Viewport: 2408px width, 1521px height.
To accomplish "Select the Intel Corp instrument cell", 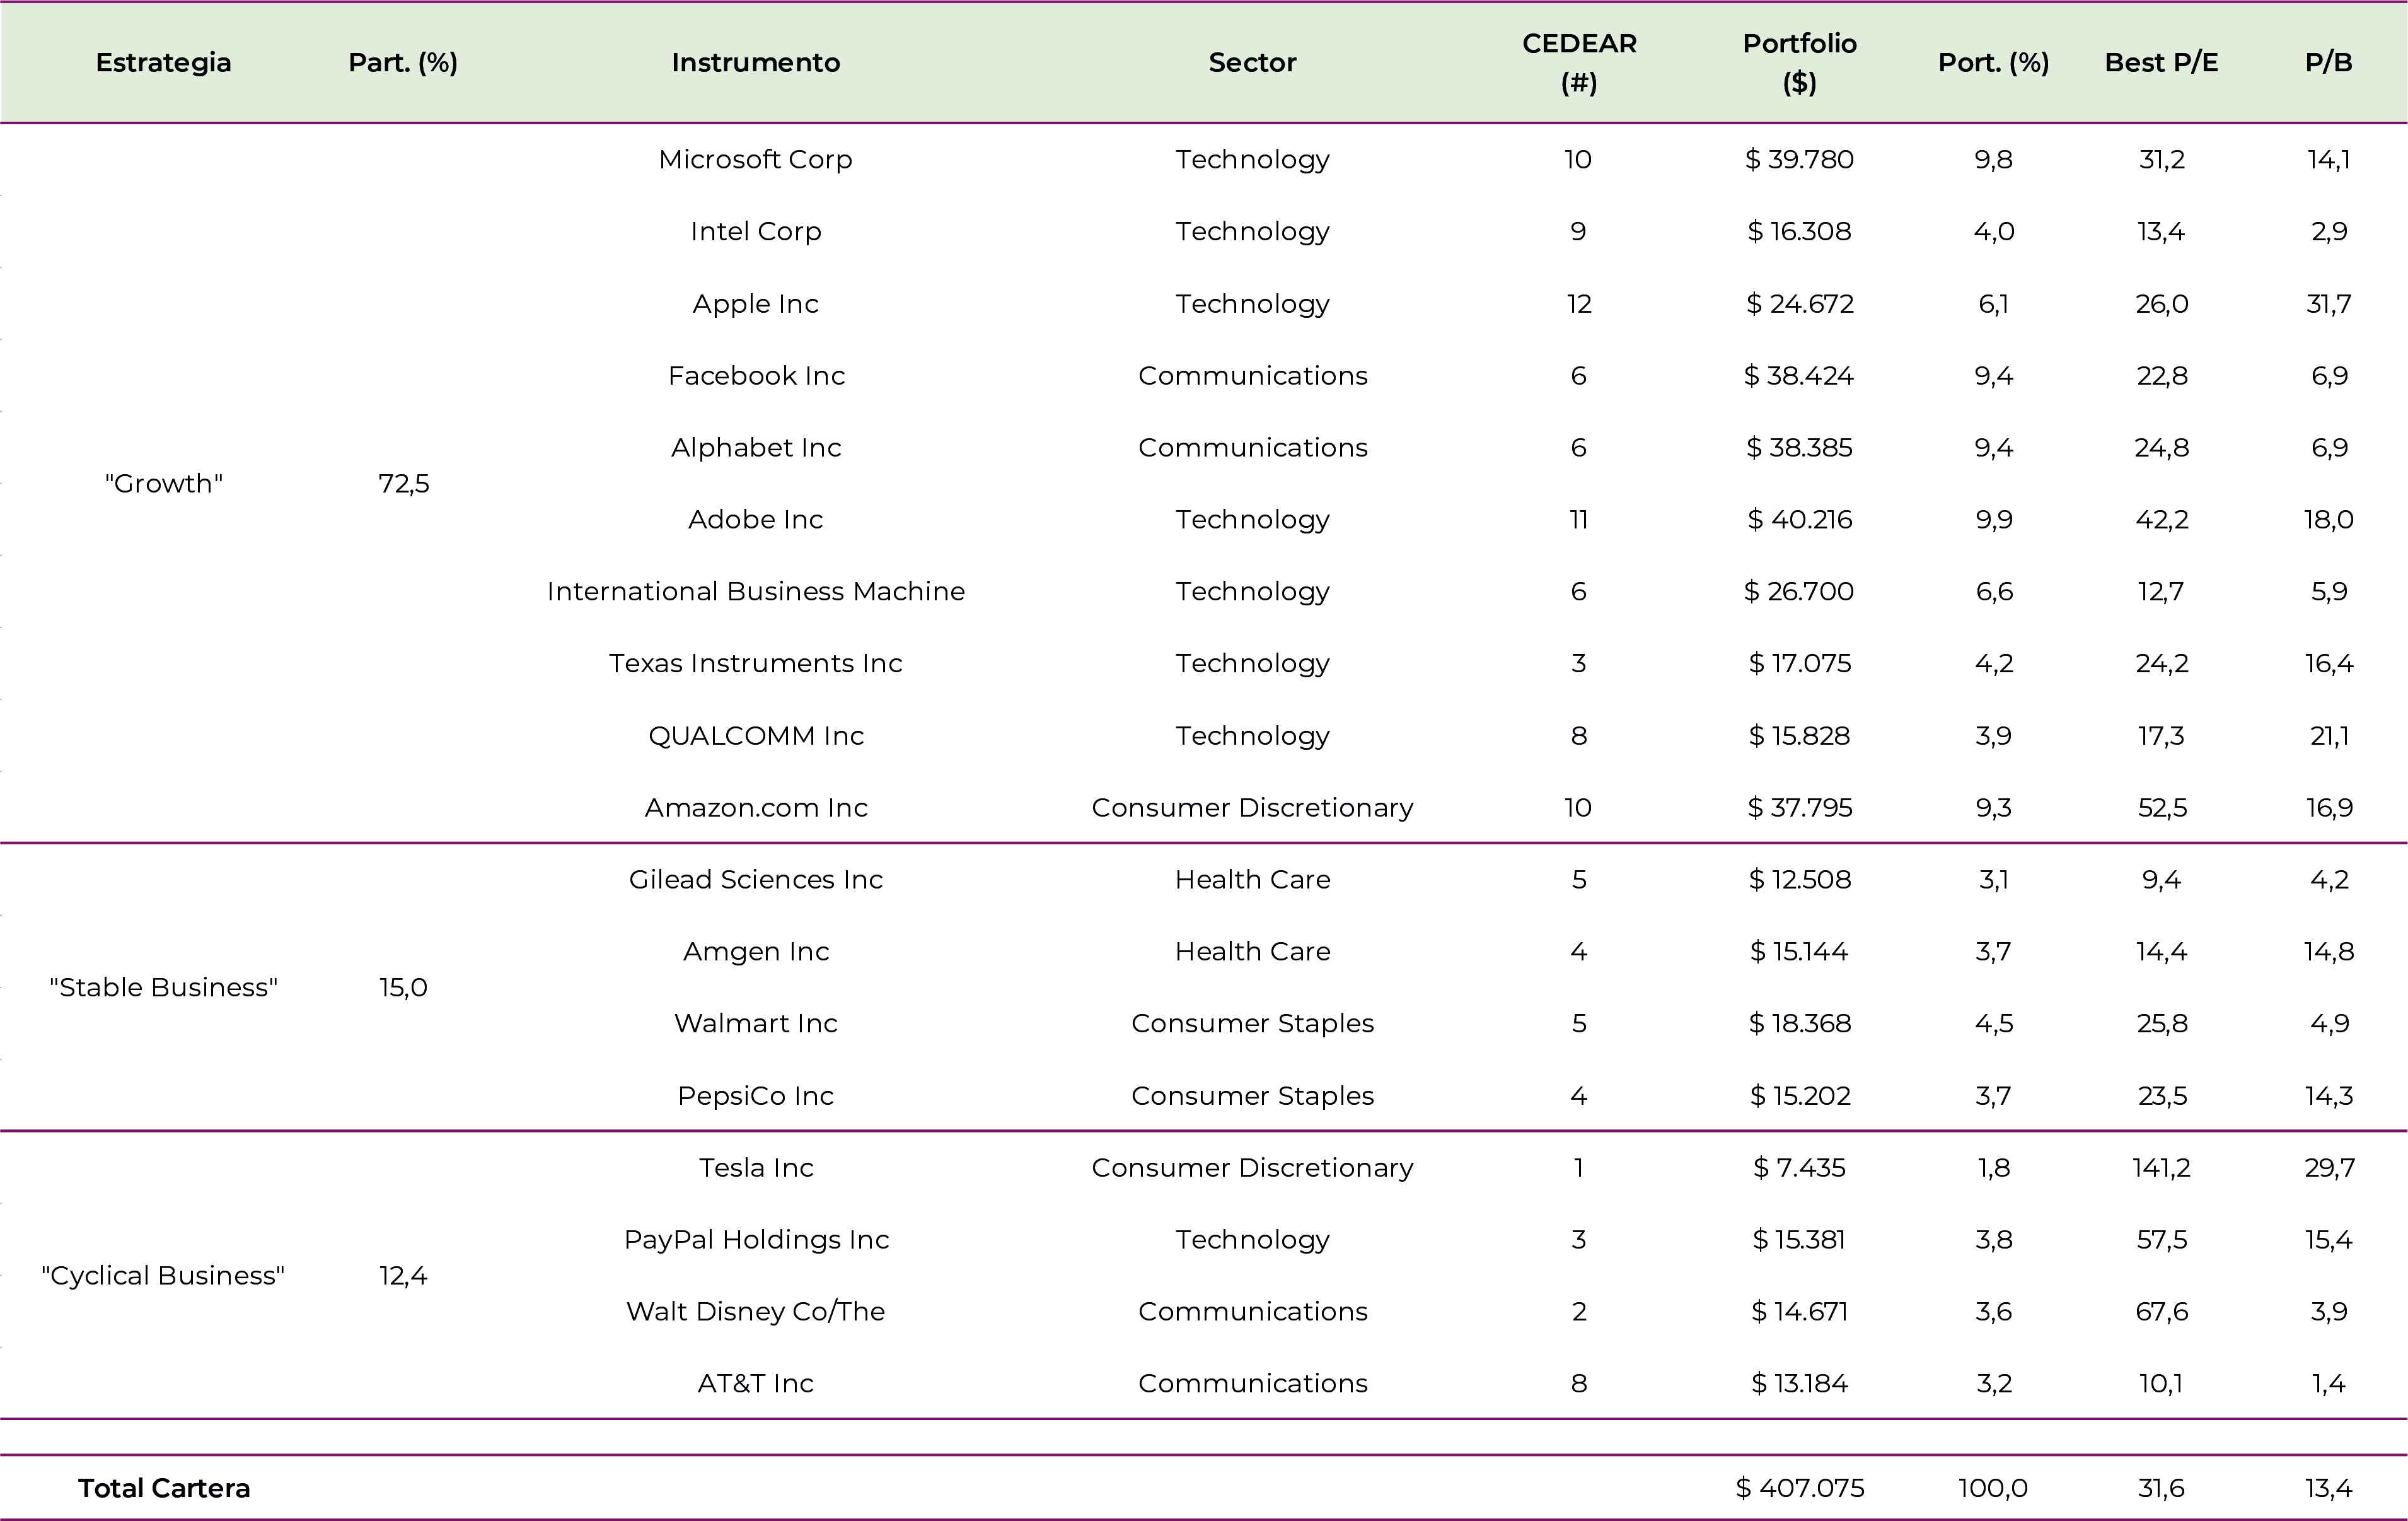I will click(755, 231).
